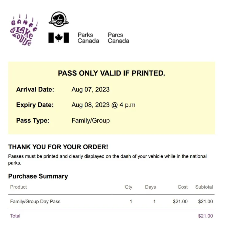Viewport: 225px width, 226px height.
Task: Click the Banff & Lake Louise paw logo
Action: click(x=24, y=30)
